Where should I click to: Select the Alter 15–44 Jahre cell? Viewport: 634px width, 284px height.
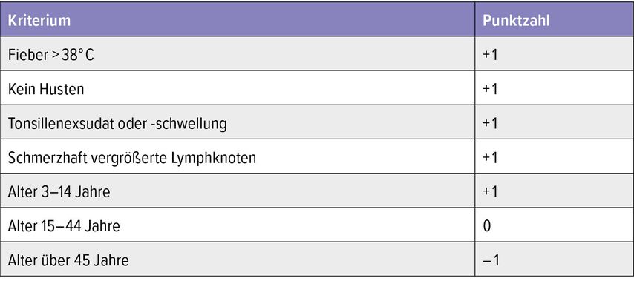pyautogui.click(x=238, y=225)
